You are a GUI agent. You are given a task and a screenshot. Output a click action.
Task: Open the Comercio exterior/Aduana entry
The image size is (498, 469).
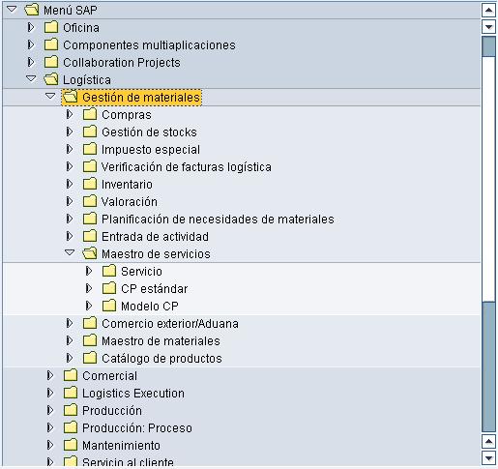click(170, 323)
